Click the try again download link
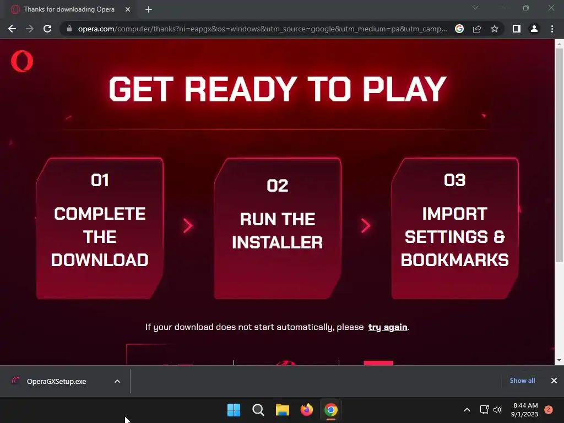Viewport: 564px width, 423px height. [x=388, y=327]
